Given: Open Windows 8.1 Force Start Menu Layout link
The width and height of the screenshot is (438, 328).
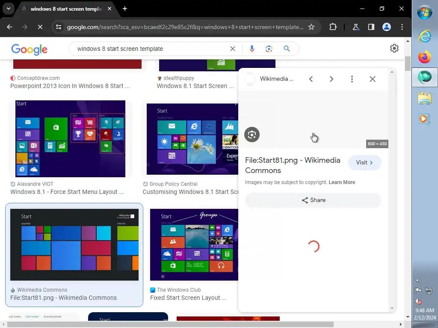Looking at the screenshot, I should (x=67, y=192).
